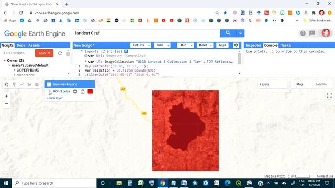Switch basemap to Satellite view

pyautogui.click(x=321, y=84)
